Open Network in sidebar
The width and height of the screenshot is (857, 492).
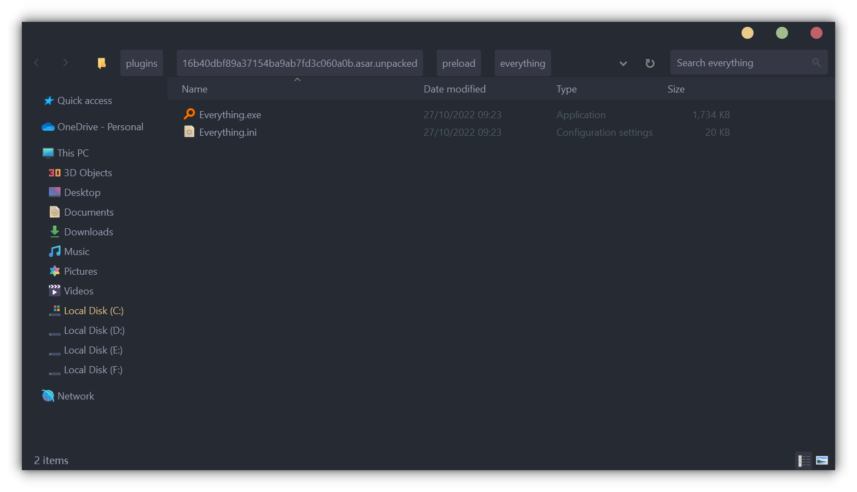click(x=76, y=396)
